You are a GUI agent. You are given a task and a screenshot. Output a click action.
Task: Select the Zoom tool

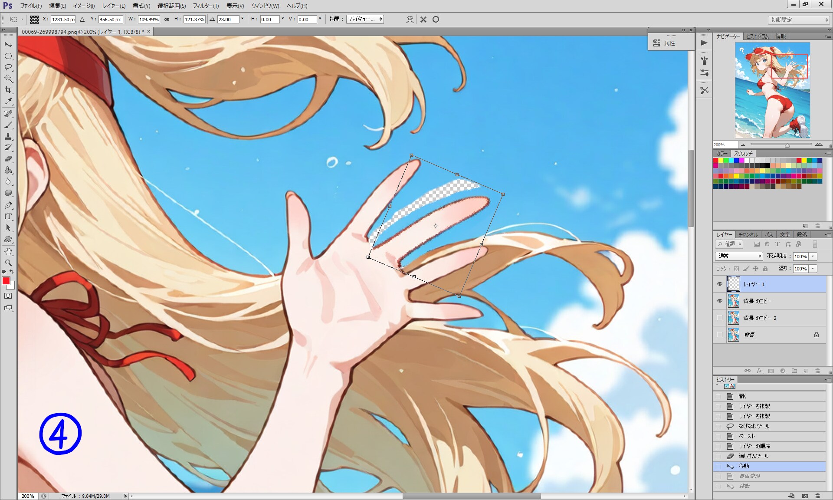pos(8,263)
